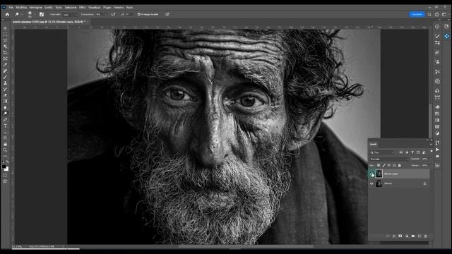Select the Lasso tool
Image resolution: width=452 pixels, height=254 pixels.
5,41
